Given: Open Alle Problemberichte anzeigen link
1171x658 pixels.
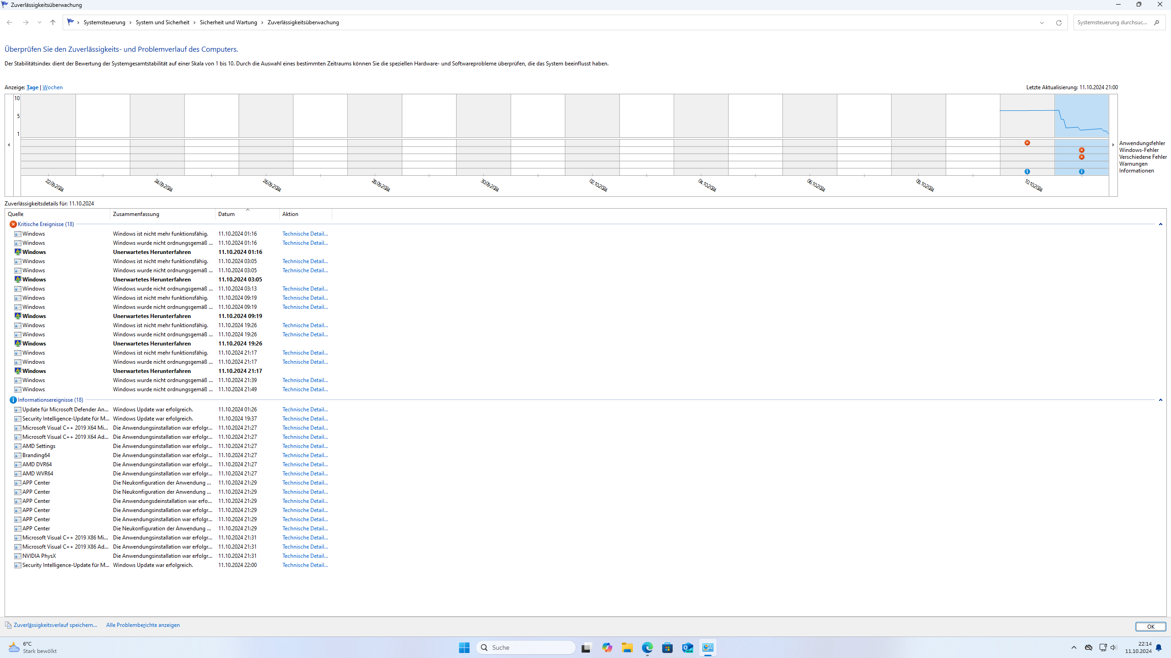Looking at the screenshot, I should point(143,625).
